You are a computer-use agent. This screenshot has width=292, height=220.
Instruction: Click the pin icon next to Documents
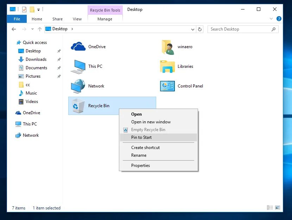pyautogui.click(x=59, y=68)
